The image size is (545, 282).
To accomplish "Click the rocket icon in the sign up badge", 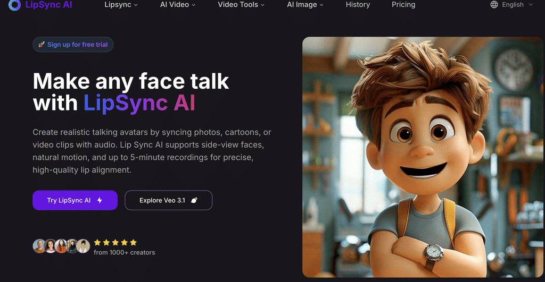I will click(42, 45).
